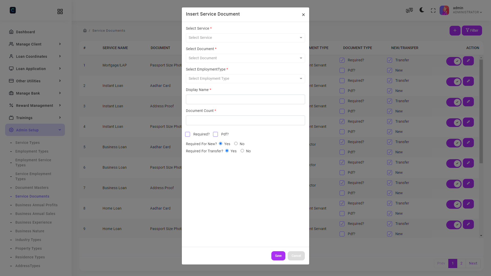Open the dark mode moon icon
This screenshot has height=276, width=491.
421,10
